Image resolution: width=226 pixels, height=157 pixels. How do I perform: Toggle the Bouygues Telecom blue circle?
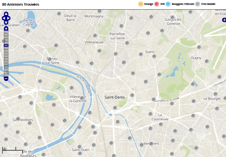168,4
